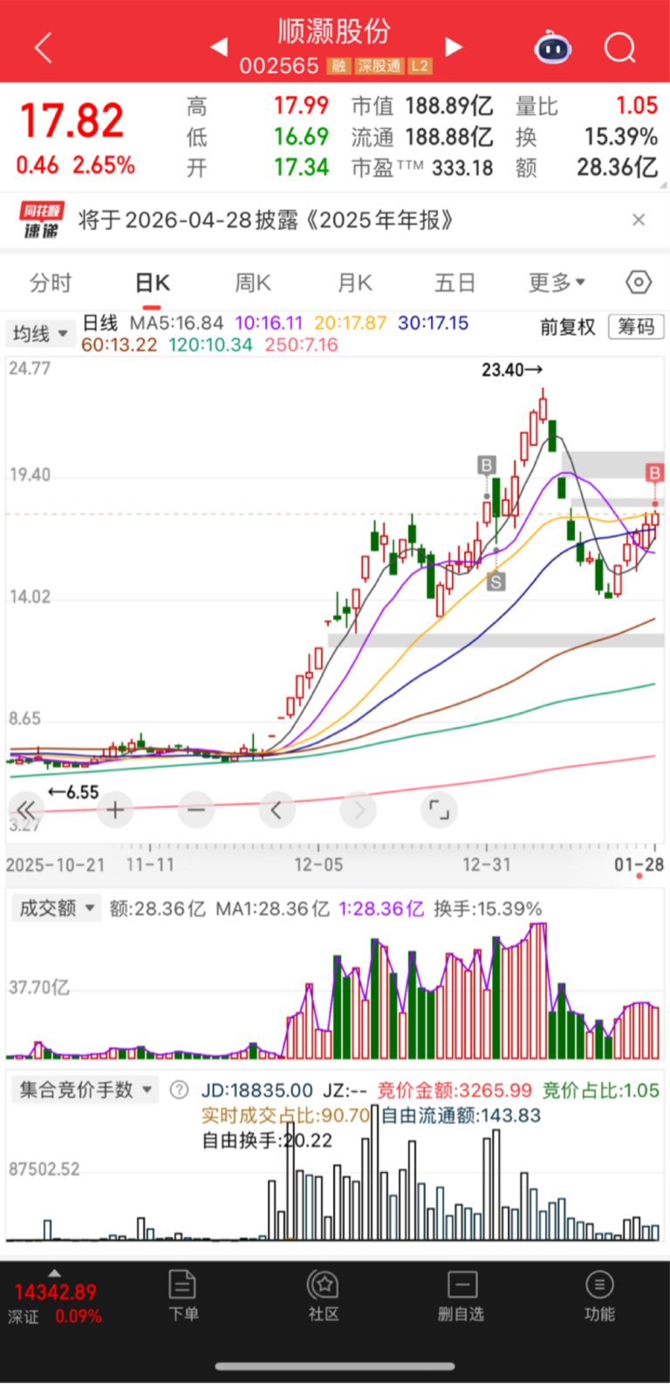The height and width of the screenshot is (1384, 670).
Task: Tap the 250:7.16 moving average label
Action: coord(301,344)
